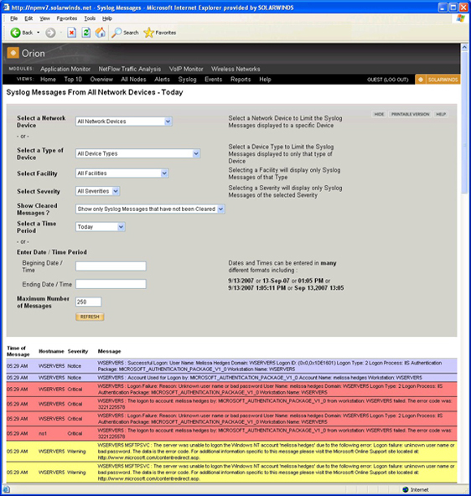Switch to the Overview view
471x496 pixels.
pos(101,80)
